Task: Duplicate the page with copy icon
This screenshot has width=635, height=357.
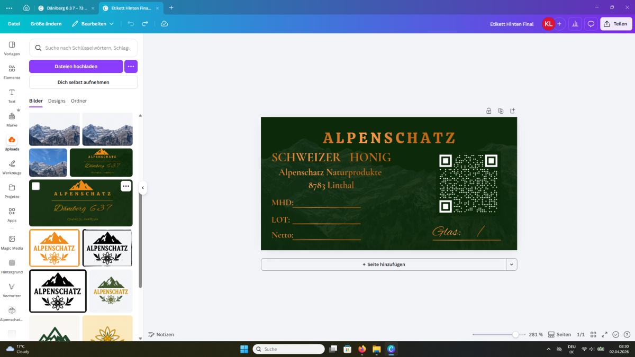Action: 501,111
